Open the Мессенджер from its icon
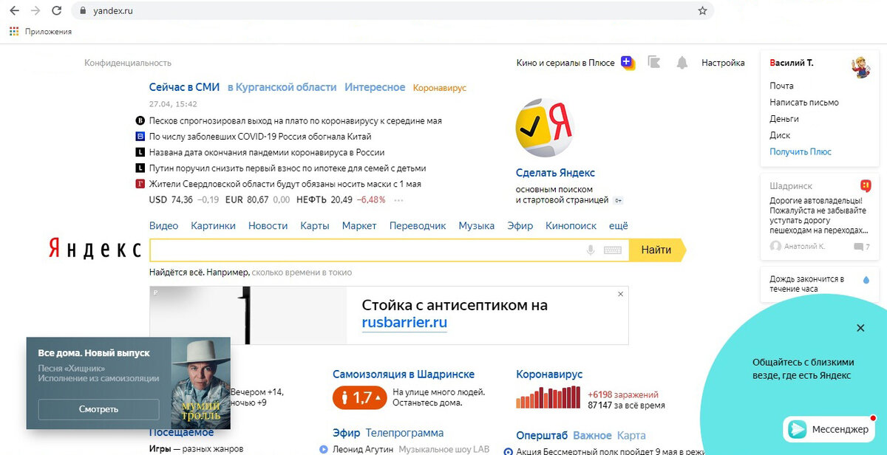Viewport: 887px width, 455px height. coord(798,429)
